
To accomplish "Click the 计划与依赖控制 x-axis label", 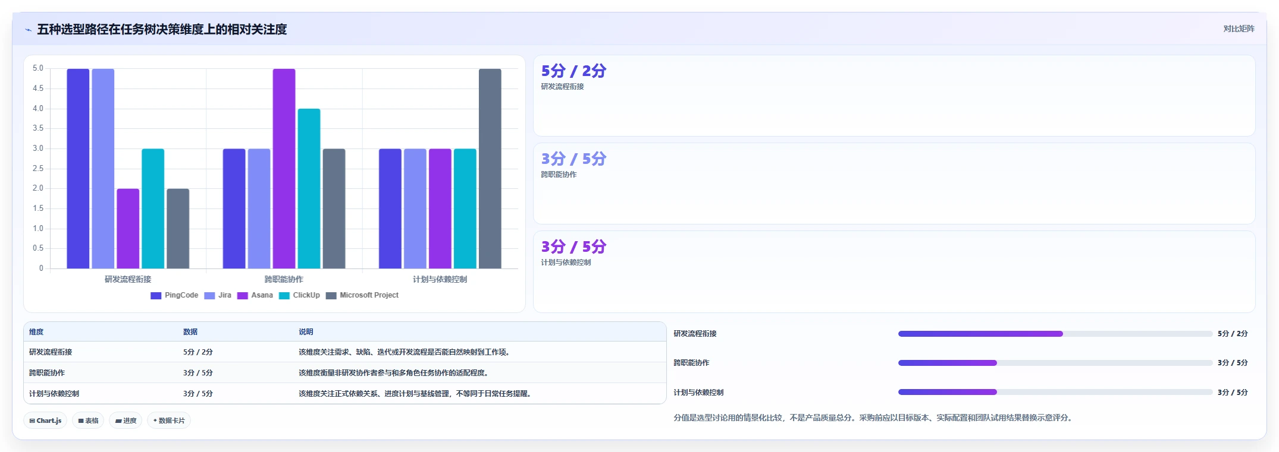I will 440,279.
